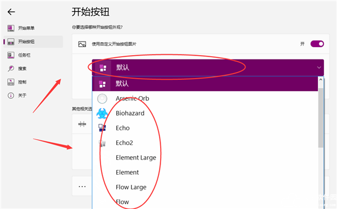Viewport: 337px width, 209px height.
Task: Click the info icon beside 关于
Action: (11, 96)
